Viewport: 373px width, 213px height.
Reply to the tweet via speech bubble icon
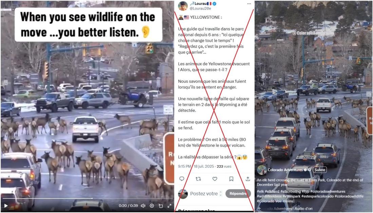pyautogui.click(x=182, y=179)
